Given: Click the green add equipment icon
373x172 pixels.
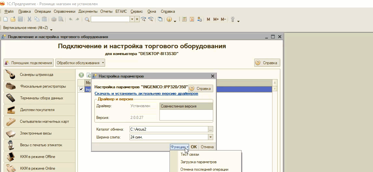Looking at the screenshot, I should [81, 75].
